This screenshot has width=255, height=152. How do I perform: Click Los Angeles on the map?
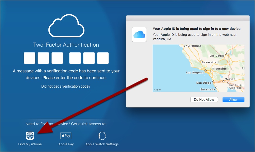point(195,72)
